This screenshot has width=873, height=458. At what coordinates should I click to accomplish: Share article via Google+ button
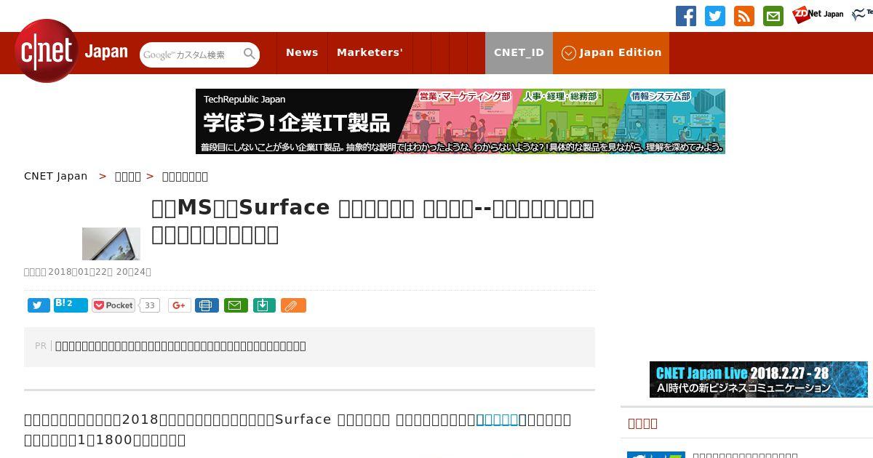(180, 305)
